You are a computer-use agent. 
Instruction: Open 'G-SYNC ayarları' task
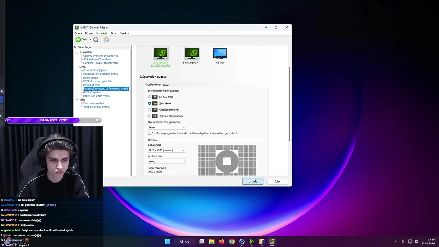tap(92, 92)
